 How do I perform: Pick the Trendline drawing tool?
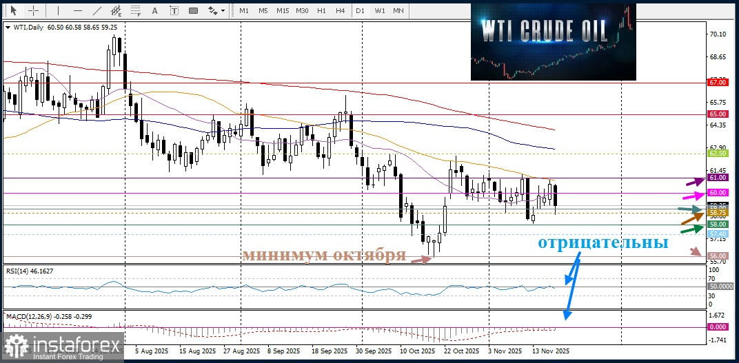pos(97,10)
